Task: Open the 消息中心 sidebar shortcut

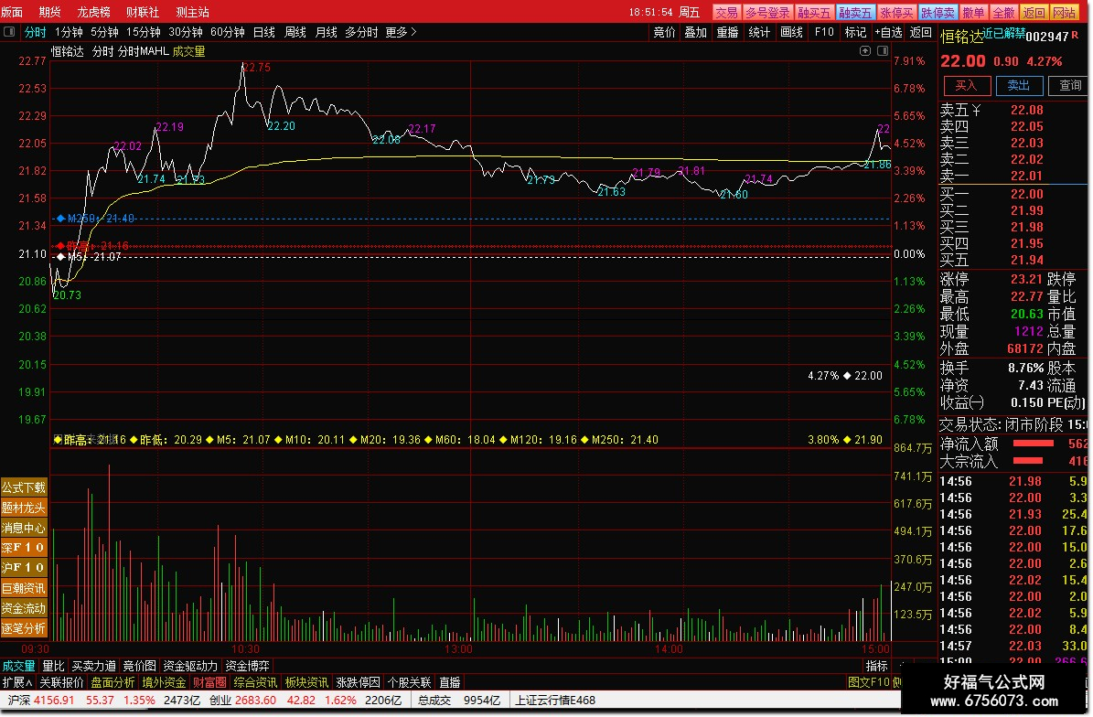Action: [x=24, y=529]
